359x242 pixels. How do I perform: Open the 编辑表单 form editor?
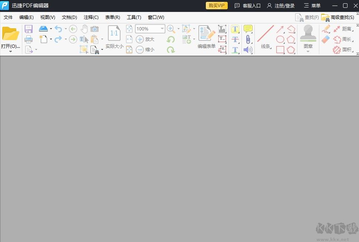tap(206, 35)
